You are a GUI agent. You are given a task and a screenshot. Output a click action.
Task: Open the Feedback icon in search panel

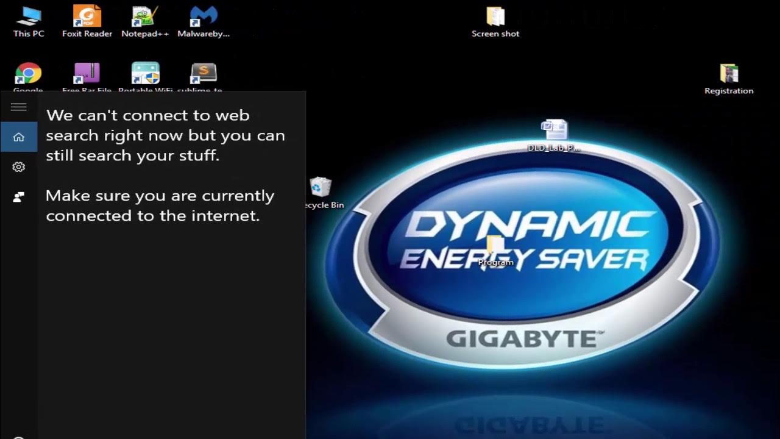pyautogui.click(x=19, y=196)
